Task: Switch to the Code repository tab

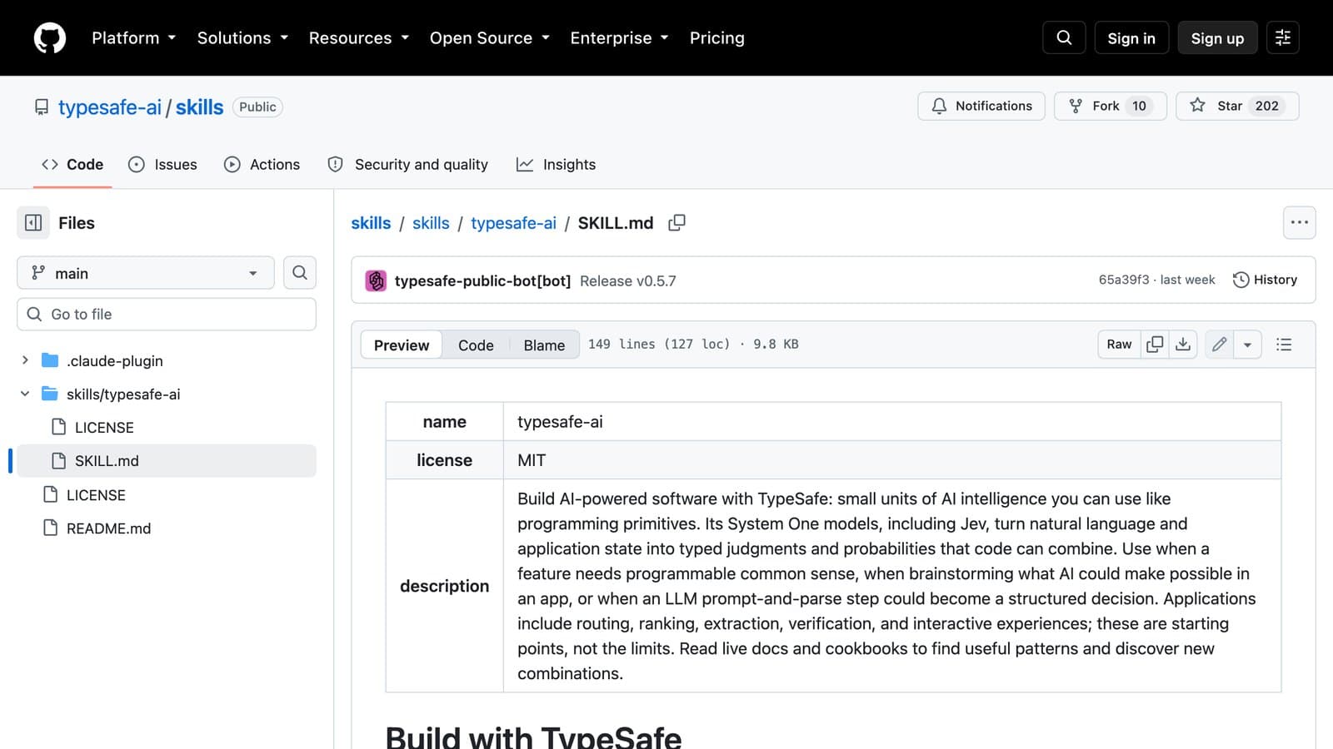Action: (x=72, y=165)
